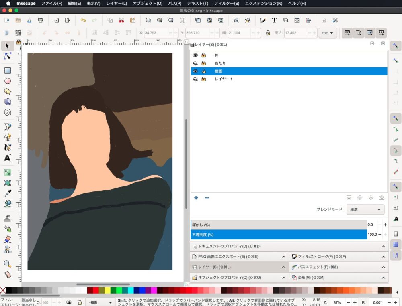Pick the yellow swatch in the palette
The image size is (402, 306).
tap(107, 290)
